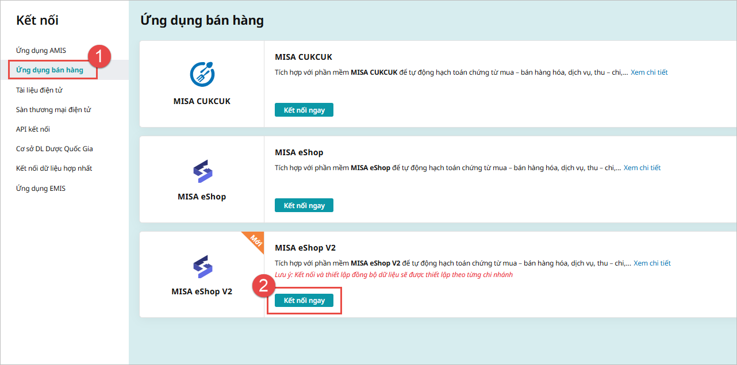737x365 pixels.
Task: Click Kết nối ngay for MISA CUKCUK
Action: point(304,110)
